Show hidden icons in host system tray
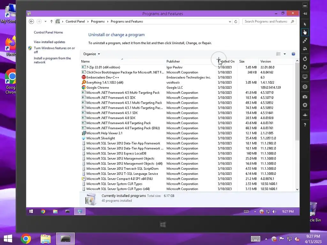Viewport: 327px width, 245px height. pyautogui.click(x=266, y=239)
